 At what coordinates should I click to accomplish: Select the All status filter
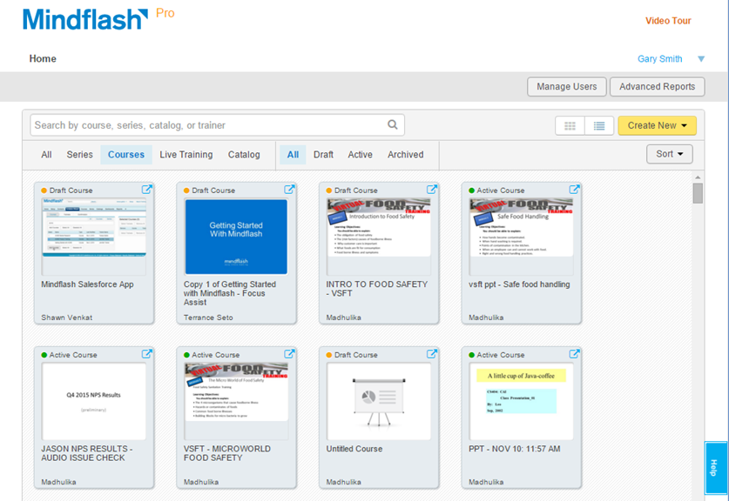(x=293, y=155)
